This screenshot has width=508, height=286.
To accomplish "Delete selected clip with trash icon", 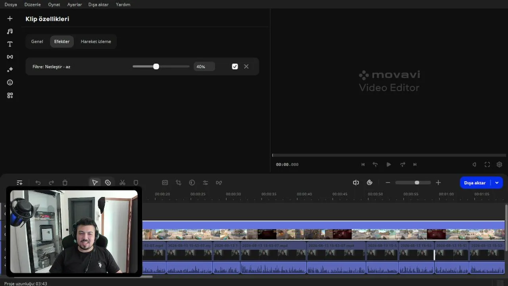I will (65, 183).
